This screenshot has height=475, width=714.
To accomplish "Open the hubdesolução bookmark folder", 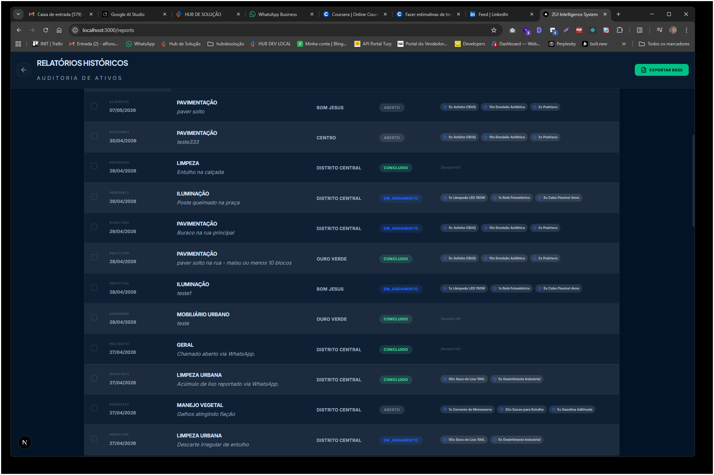I will click(x=226, y=44).
